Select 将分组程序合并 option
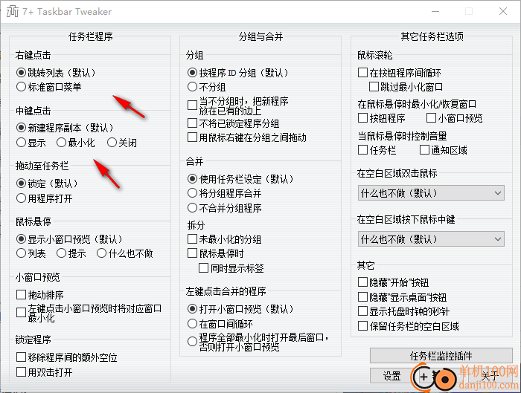The width and height of the screenshot is (521, 393). 192,193
